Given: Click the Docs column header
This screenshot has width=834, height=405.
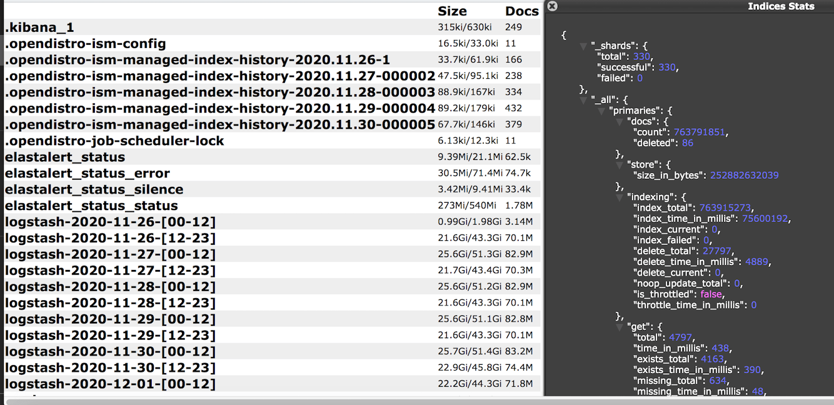Looking at the screenshot, I should click(522, 11).
